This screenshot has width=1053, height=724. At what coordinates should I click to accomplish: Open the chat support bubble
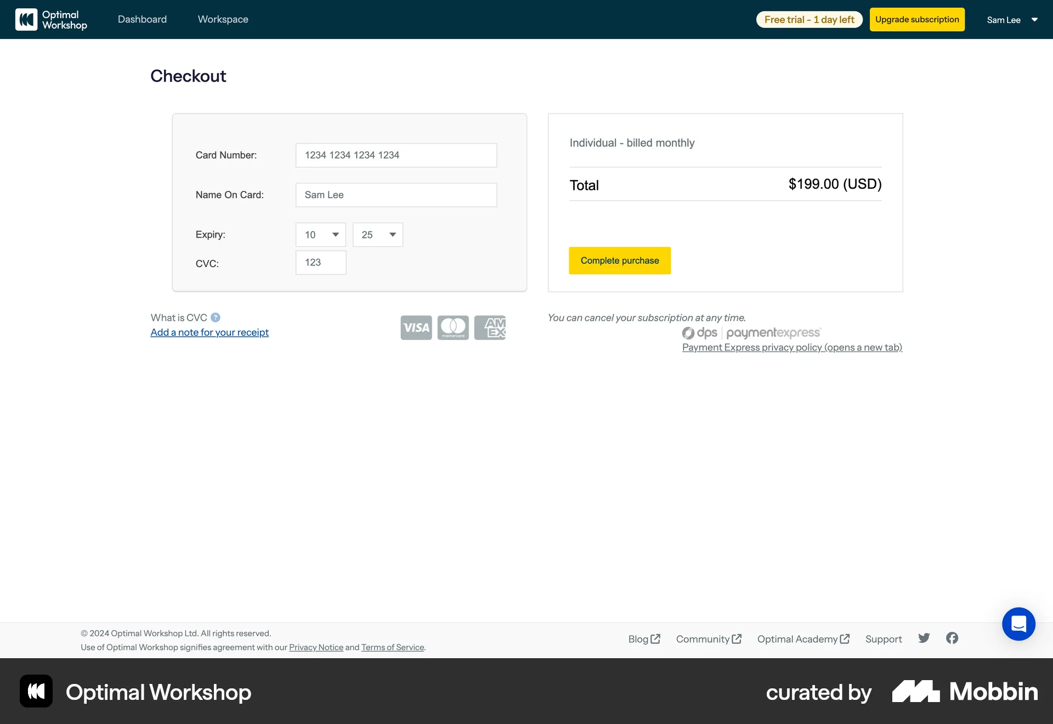1019,624
